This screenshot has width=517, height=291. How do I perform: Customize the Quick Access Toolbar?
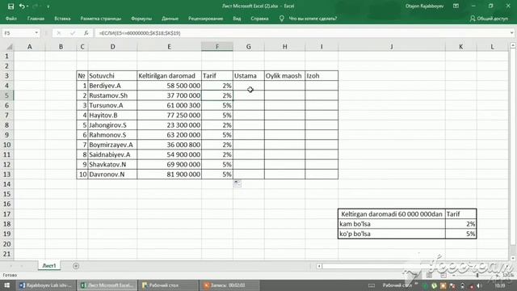pyautogui.click(x=48, y=6)
